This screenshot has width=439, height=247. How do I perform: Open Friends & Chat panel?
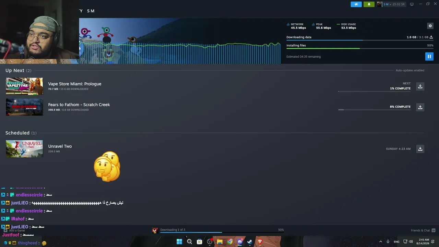point(420,230)
